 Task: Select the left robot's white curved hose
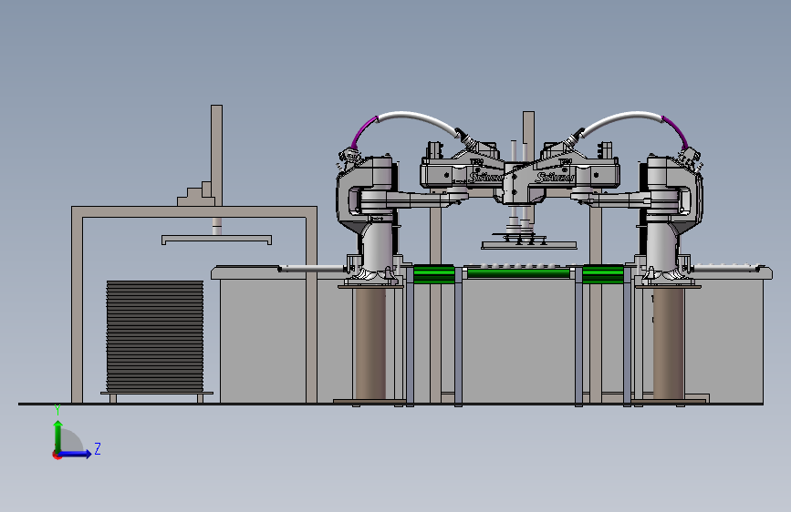(x=419, y=121)
